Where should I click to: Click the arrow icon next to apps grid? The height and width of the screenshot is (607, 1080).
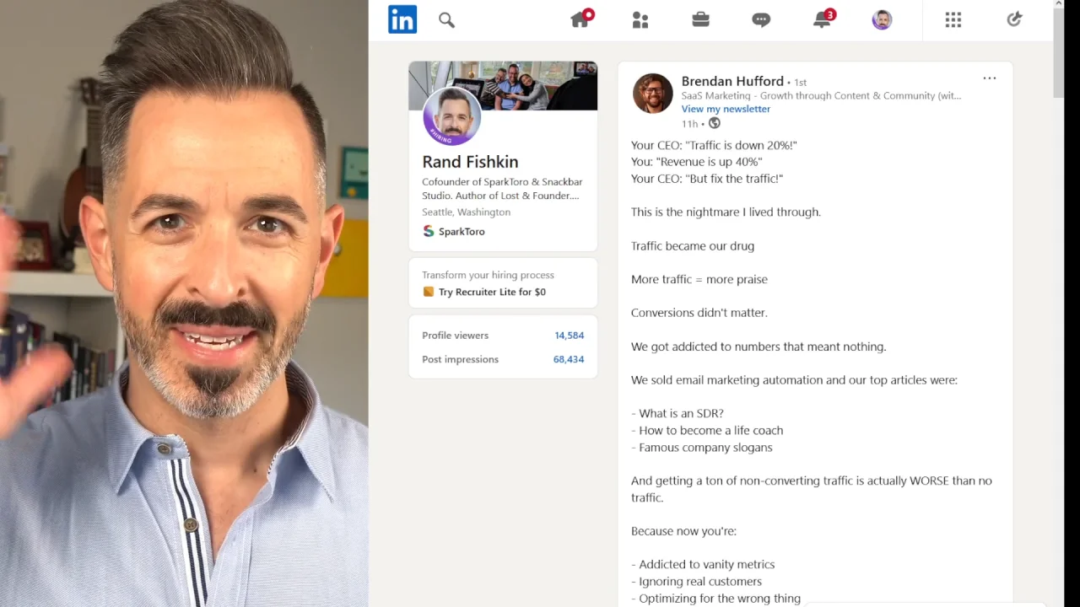point(1014,19)
